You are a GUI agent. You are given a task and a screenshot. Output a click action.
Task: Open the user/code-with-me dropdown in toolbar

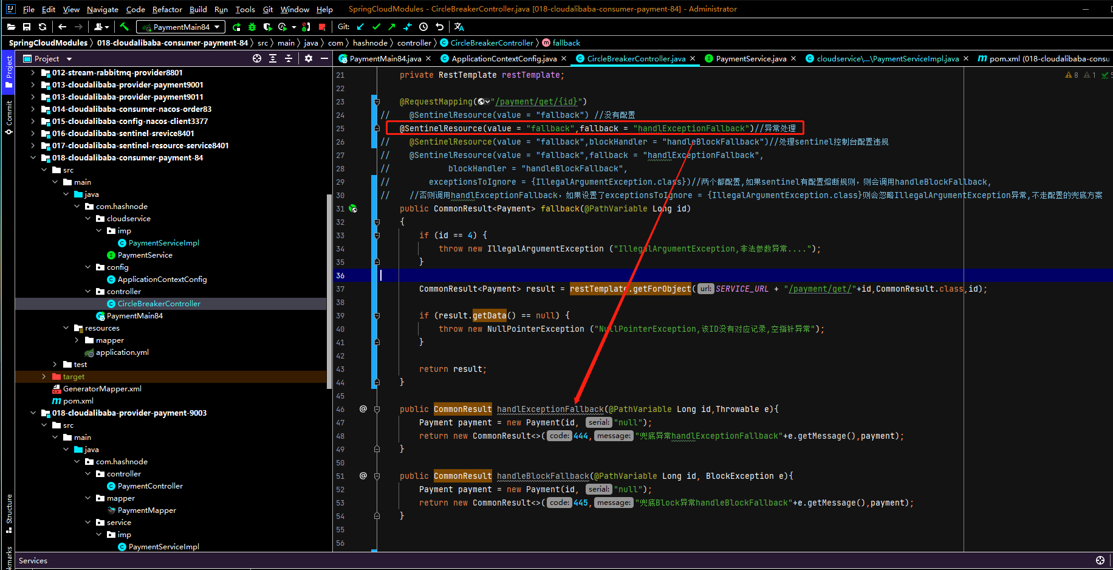(x=101, y=27)
